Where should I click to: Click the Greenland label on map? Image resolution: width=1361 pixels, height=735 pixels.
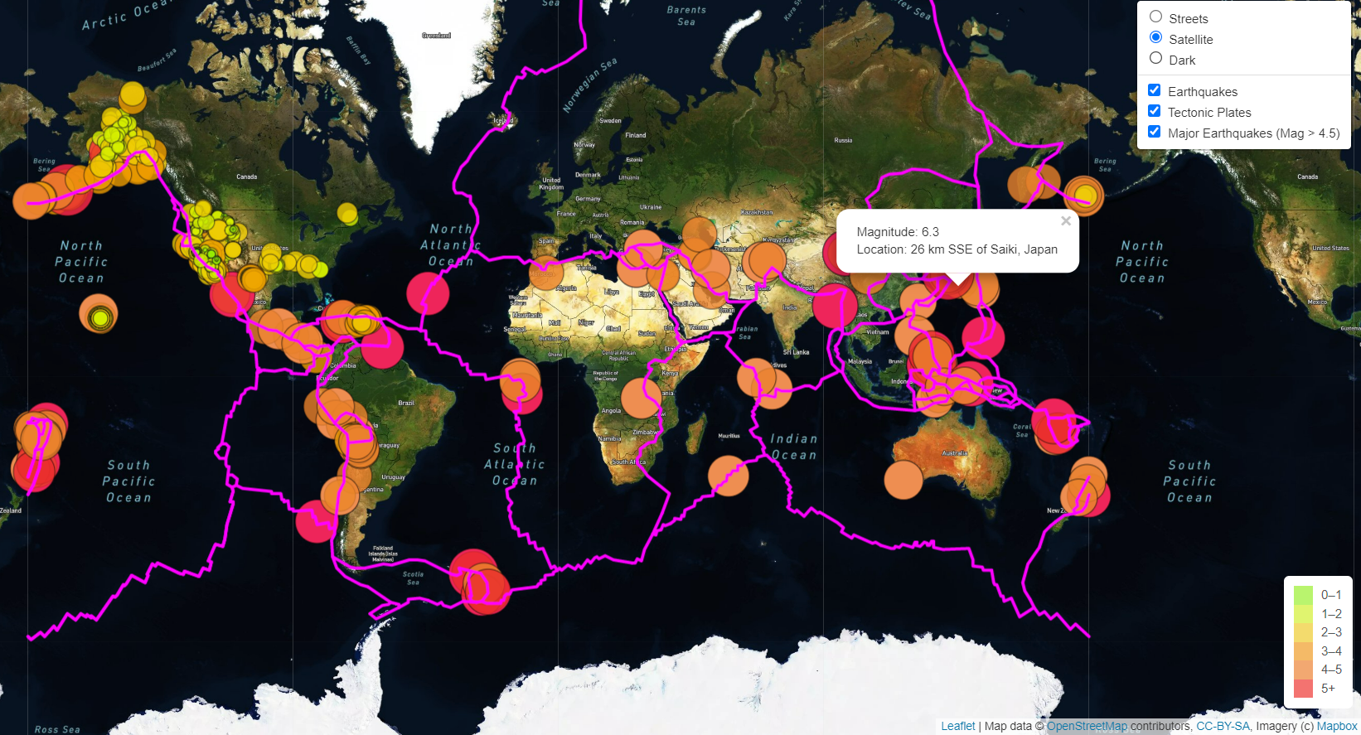click(436, 36)
